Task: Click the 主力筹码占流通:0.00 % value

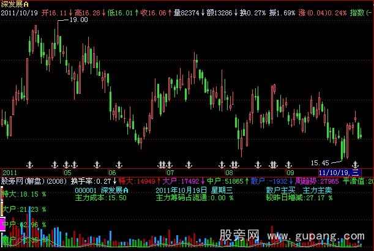Action: pyautogui.click(x=195, y=198)
